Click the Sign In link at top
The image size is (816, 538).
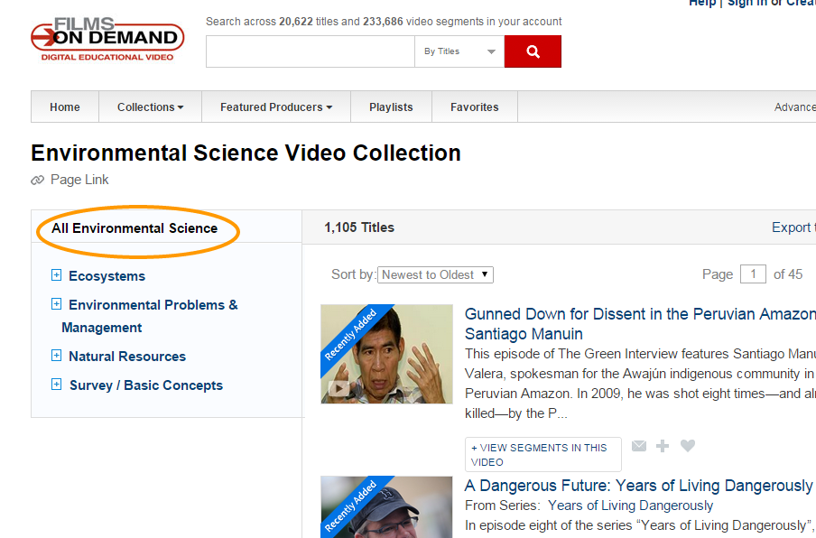[x=746, y=3]
